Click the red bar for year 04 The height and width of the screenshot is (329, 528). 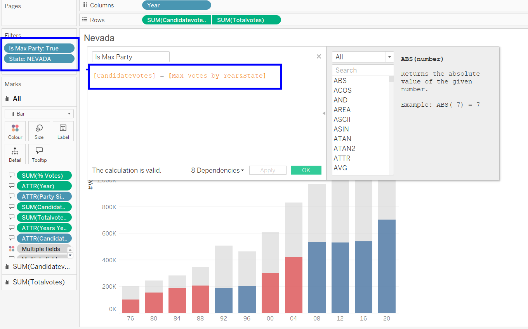[294, 285]
